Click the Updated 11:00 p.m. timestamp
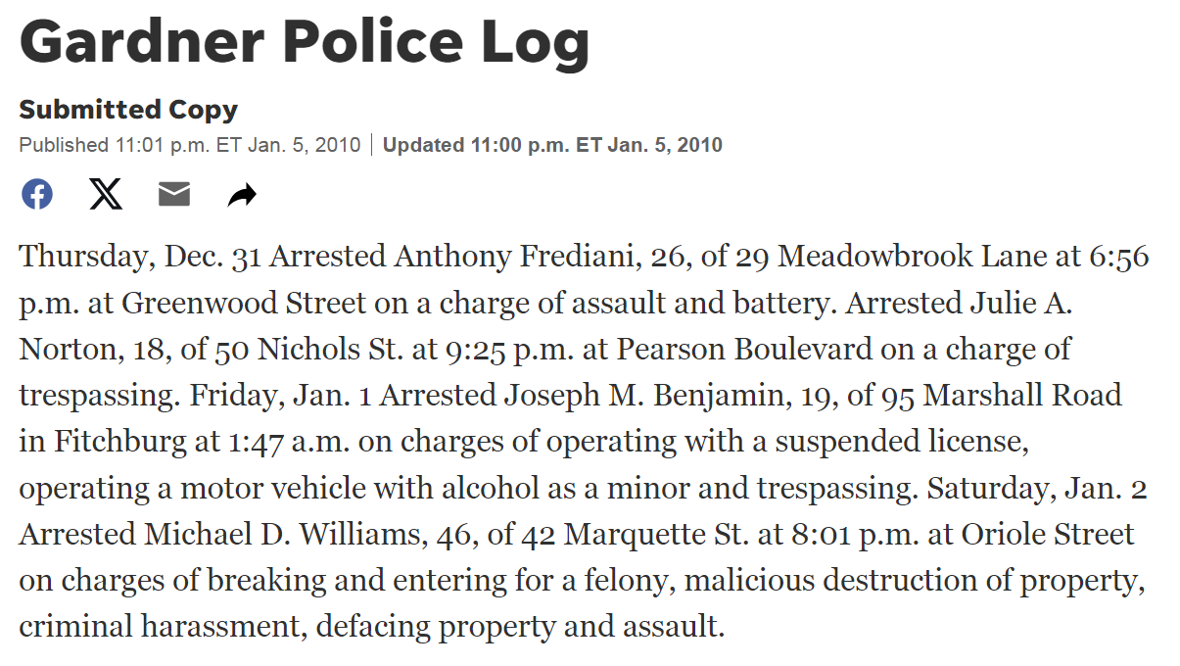Image resolution: width=1180 pixels, height=666 pixels. pos(552,145)
